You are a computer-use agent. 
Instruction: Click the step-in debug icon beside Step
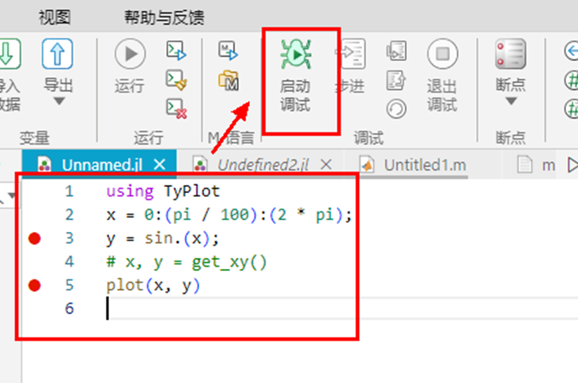[x=396, y=51]
